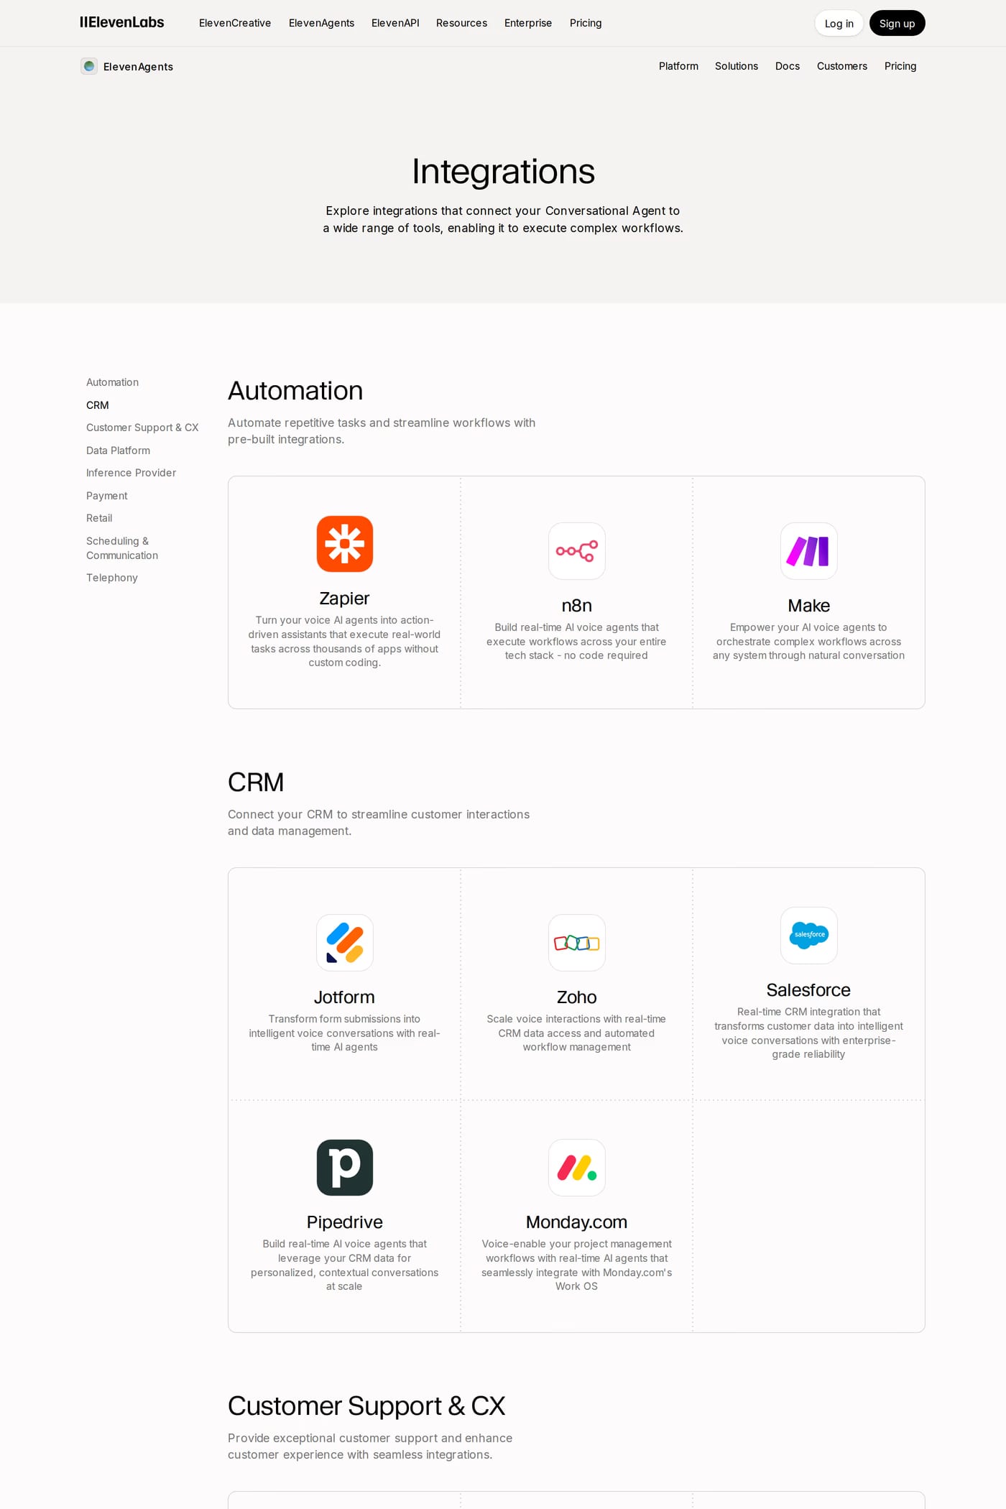Click the Zoho card title
Image resolution: width=1006 pixels, height=1509 pixels.
coord(577,997)
